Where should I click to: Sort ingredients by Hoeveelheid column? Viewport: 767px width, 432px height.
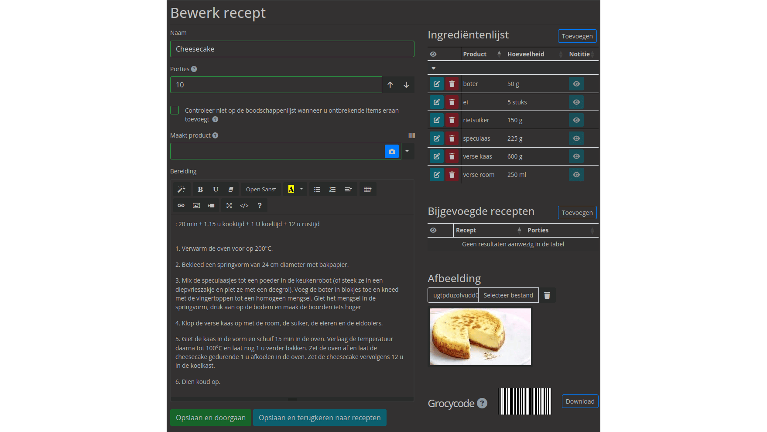click(x=535, y=54)
